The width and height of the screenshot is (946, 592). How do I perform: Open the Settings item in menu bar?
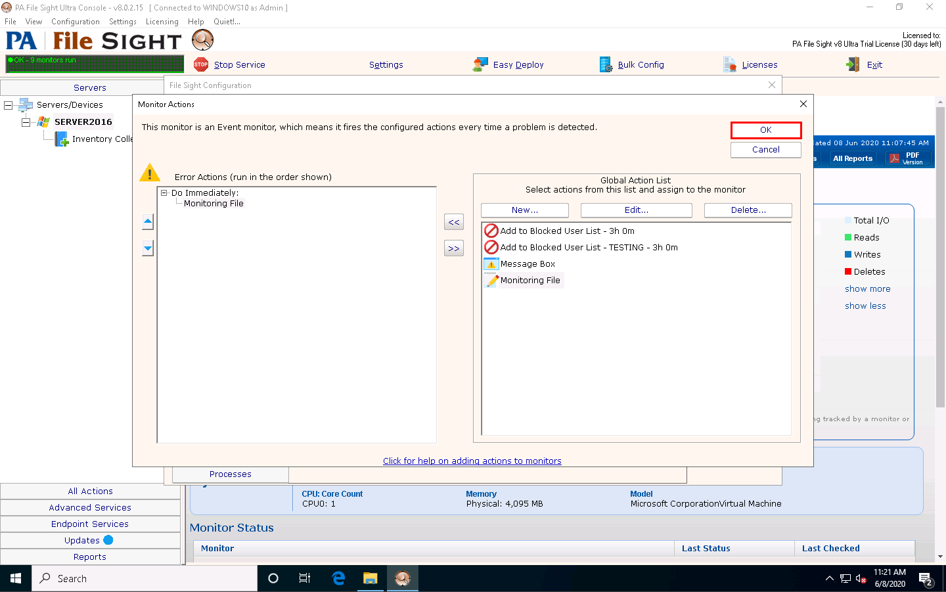123,22
